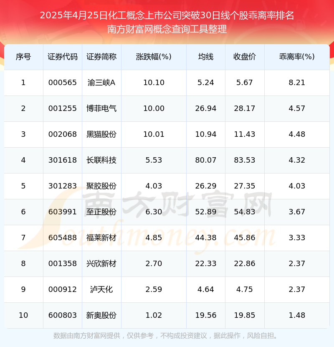Viewport: 334px width, 347px height.
Task: Select stock code 001358
Action: point(63,264)
